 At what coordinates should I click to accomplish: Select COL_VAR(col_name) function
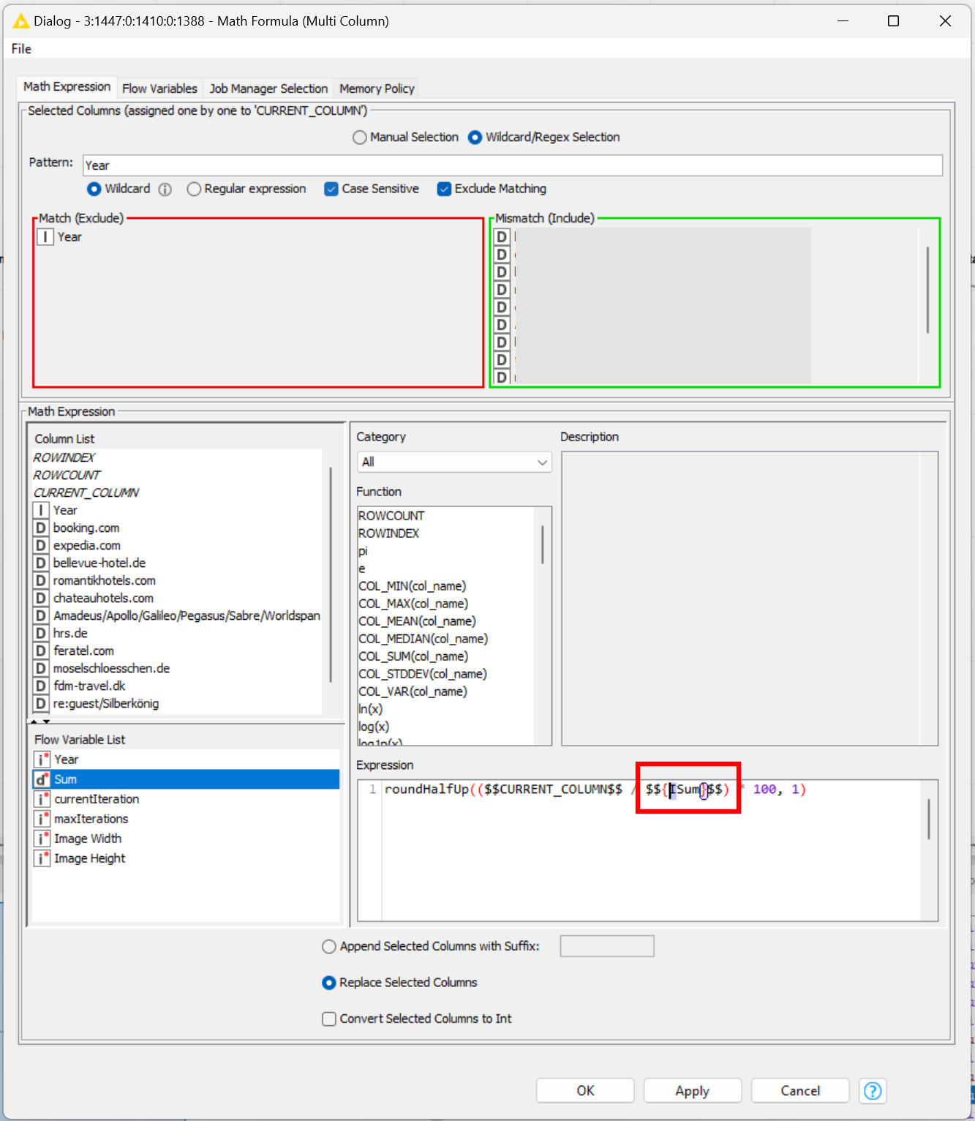413,691
